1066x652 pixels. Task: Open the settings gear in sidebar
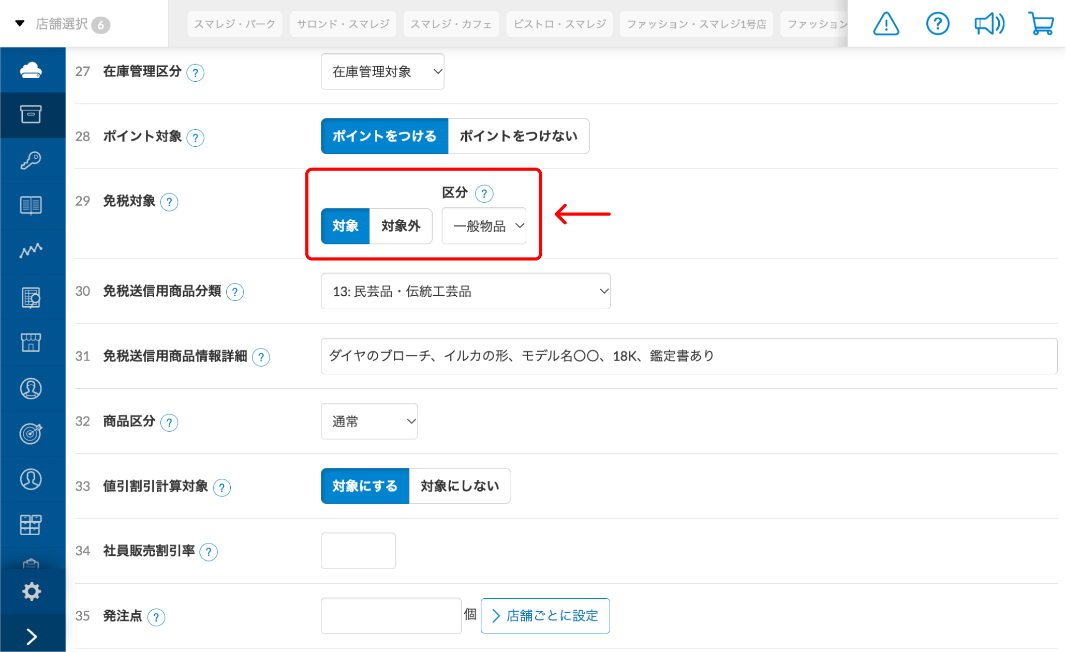[32, 591]
